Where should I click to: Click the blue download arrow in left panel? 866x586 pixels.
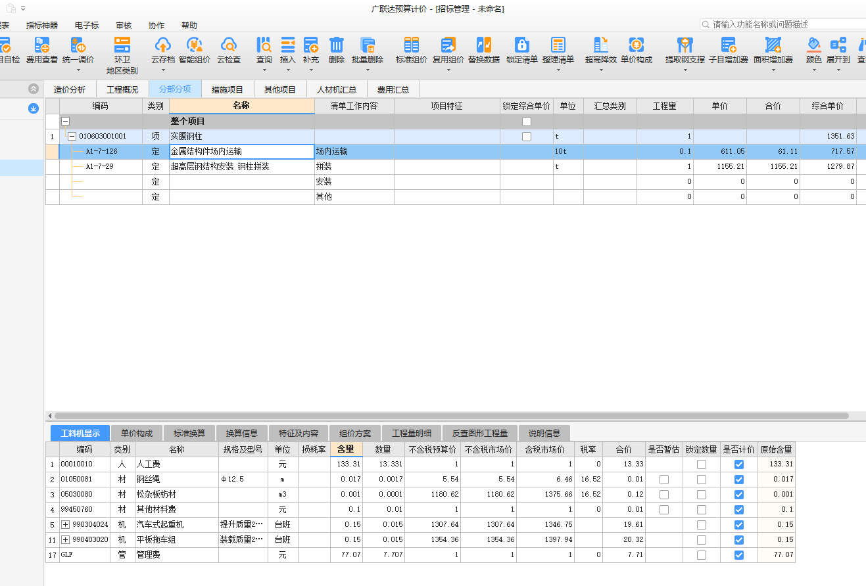pyautogui.click(x=34, y=108)
